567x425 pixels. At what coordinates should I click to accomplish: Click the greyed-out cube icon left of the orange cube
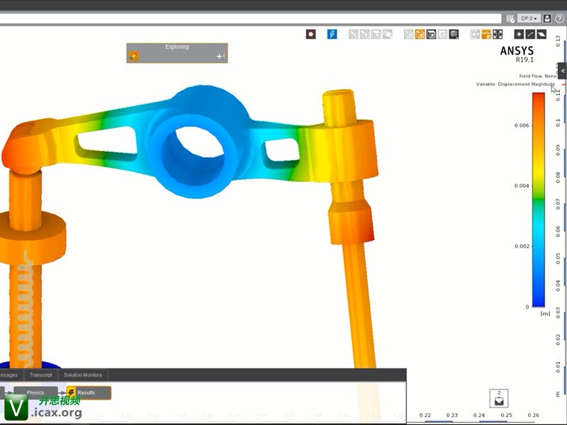tap(409, 34)
